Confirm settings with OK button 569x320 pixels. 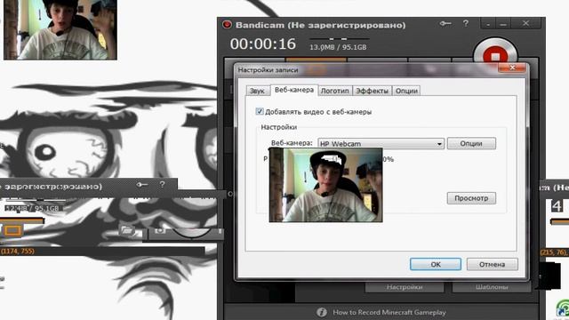tap(436, 264)
